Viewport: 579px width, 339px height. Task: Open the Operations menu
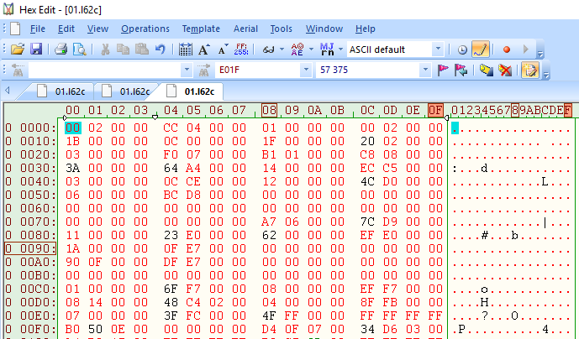(x=145, y=29)
